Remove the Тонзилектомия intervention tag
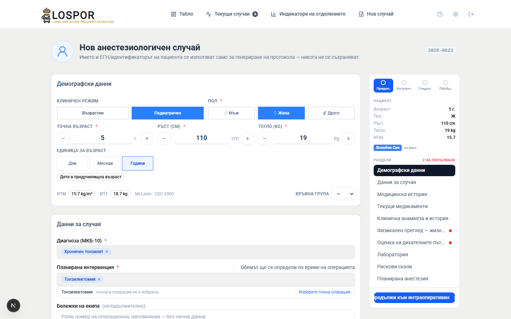Viewport: 511px width, 319px height. [99, 279]
